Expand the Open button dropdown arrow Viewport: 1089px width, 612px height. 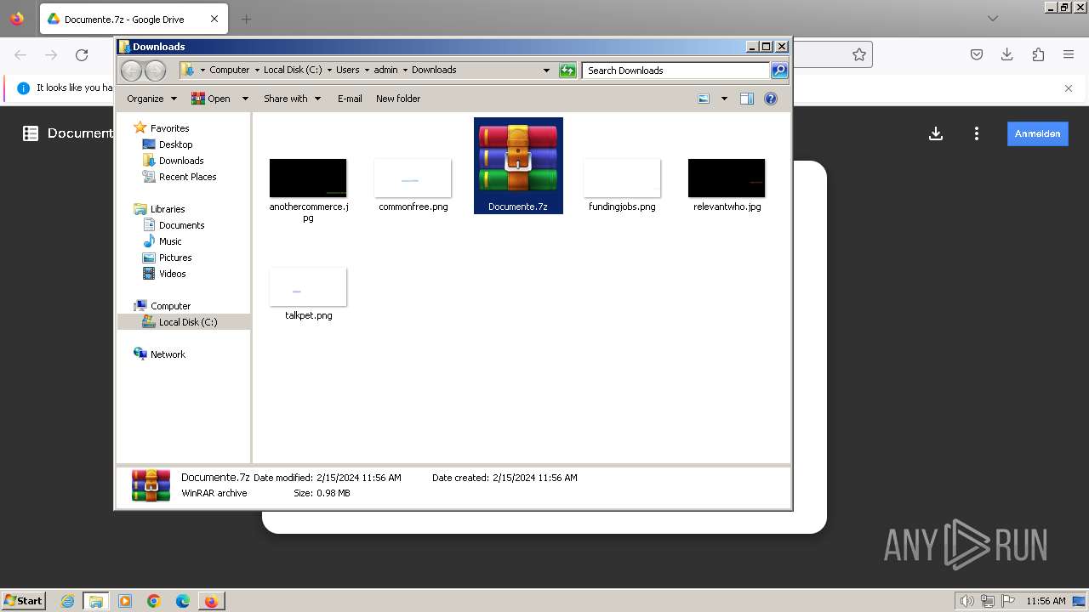coord(245,99)
